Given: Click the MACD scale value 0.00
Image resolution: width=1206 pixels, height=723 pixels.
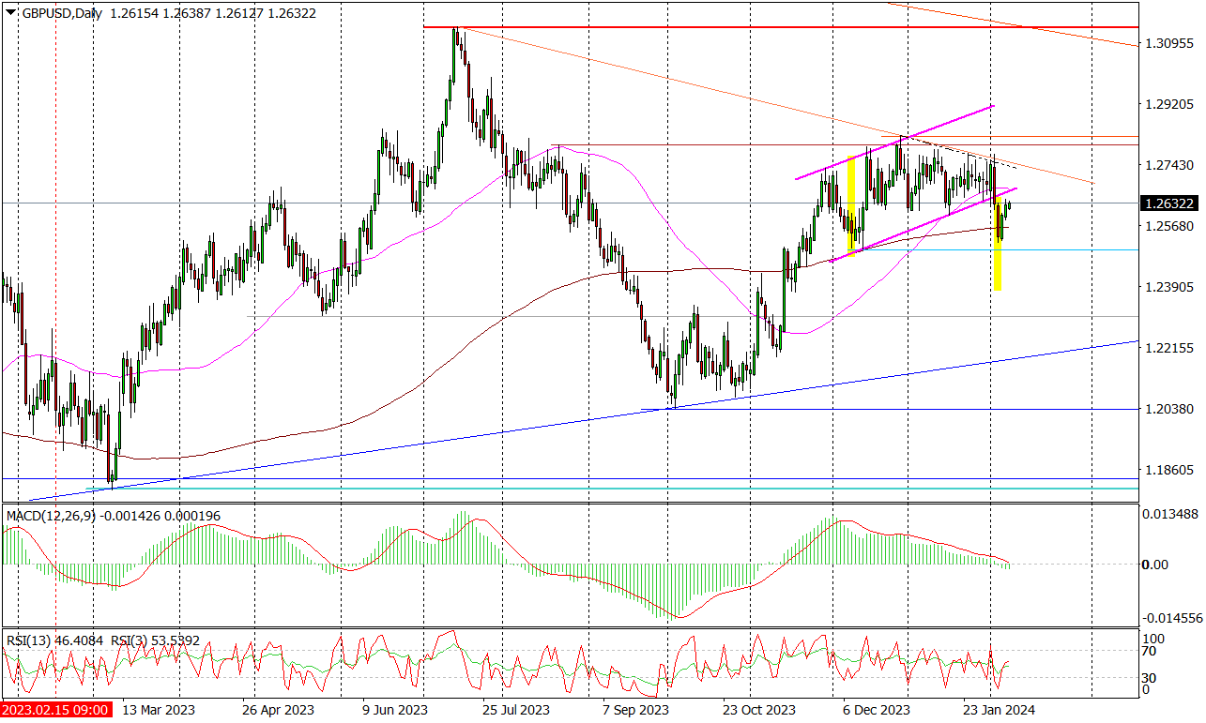Looking at the screenshot, I should (1156, 565).
